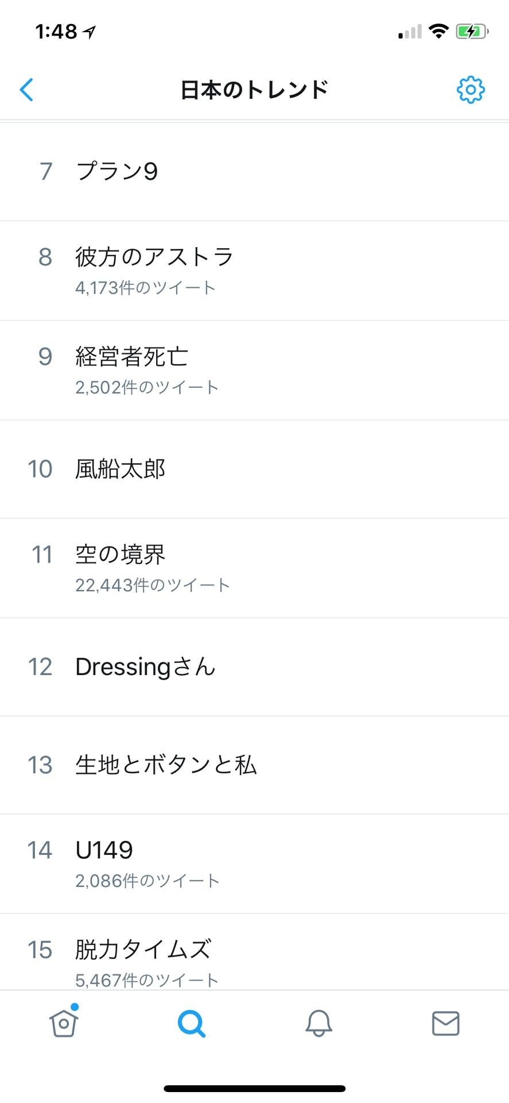
Task: Open Messages envelope icon
Action: (x=445, y=1023)
